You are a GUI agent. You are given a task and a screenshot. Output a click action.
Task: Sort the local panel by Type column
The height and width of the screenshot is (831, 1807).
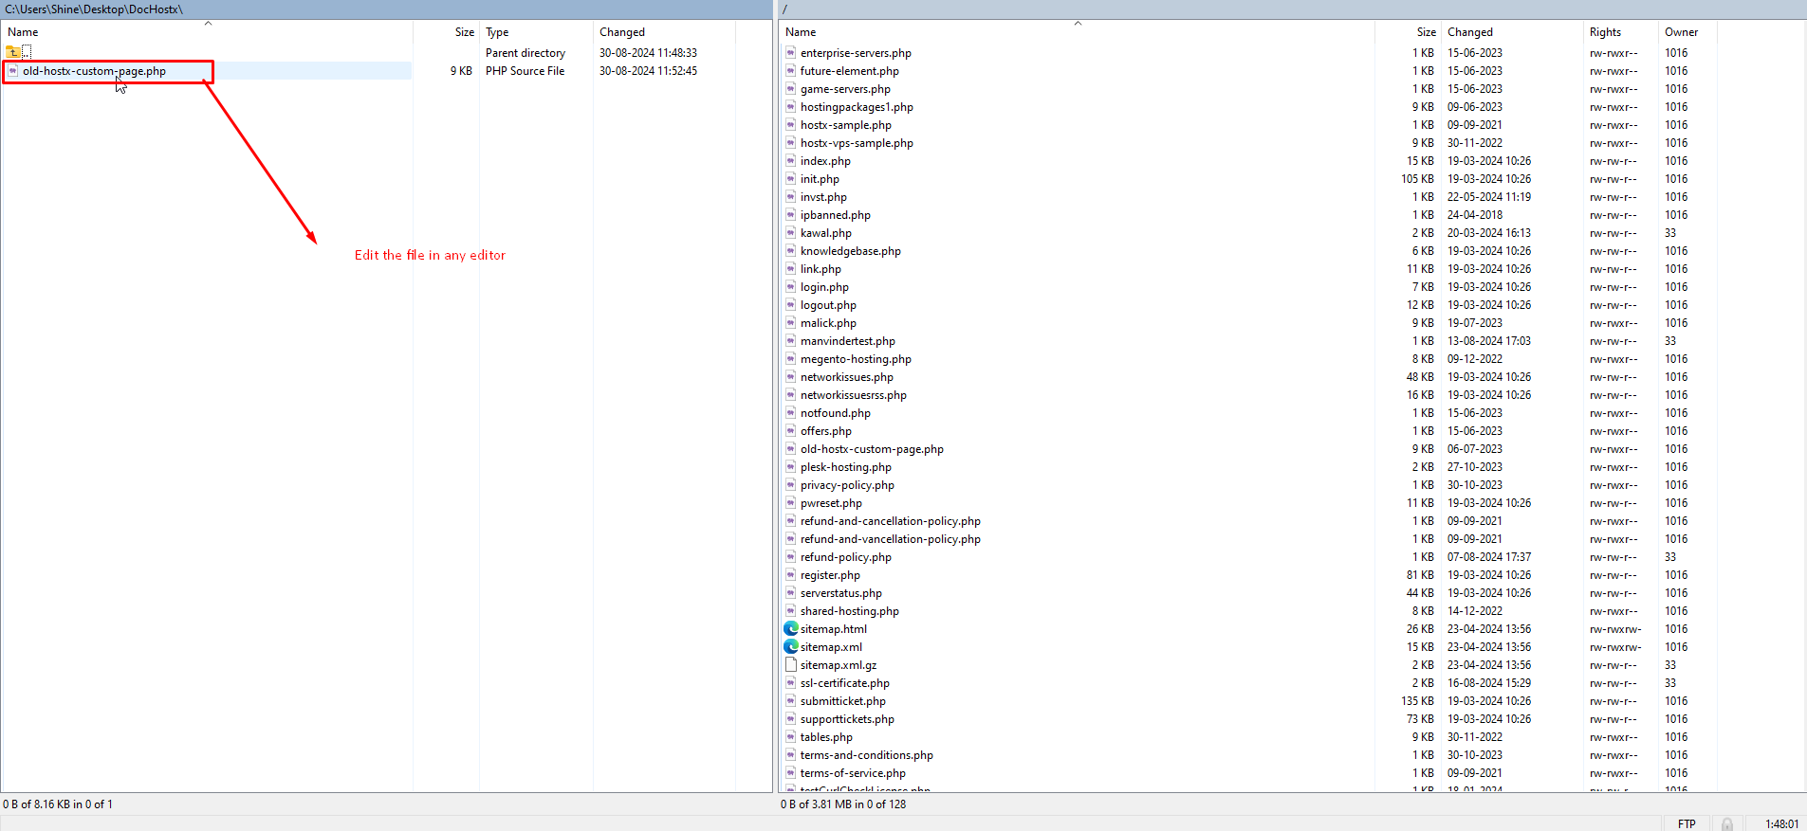497,32
